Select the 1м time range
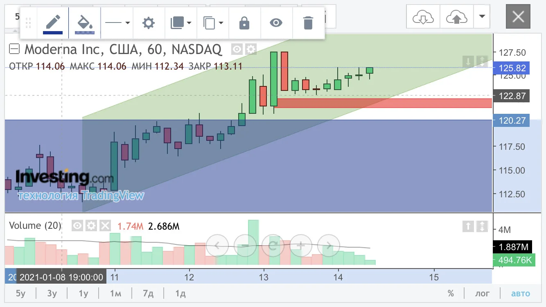 (x=116, y=293)
